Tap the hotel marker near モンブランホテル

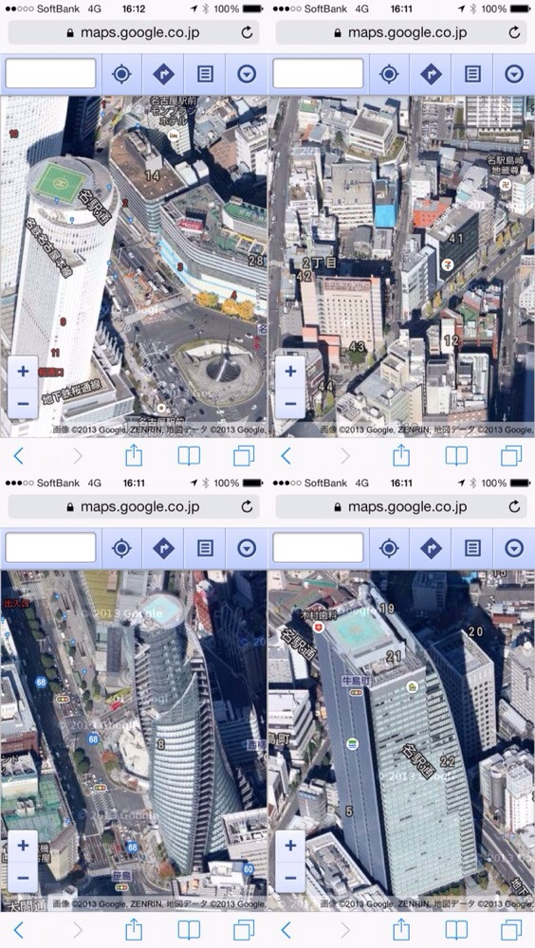coord(174,134)
